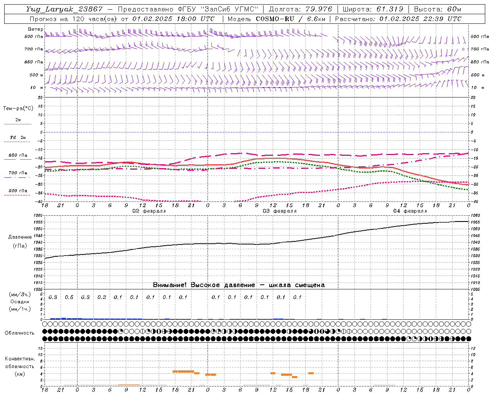Click the Конвективн. облачность panel label

20,363
